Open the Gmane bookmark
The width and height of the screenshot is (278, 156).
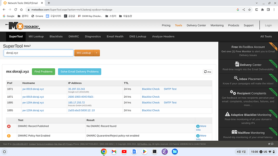[37, 16]
